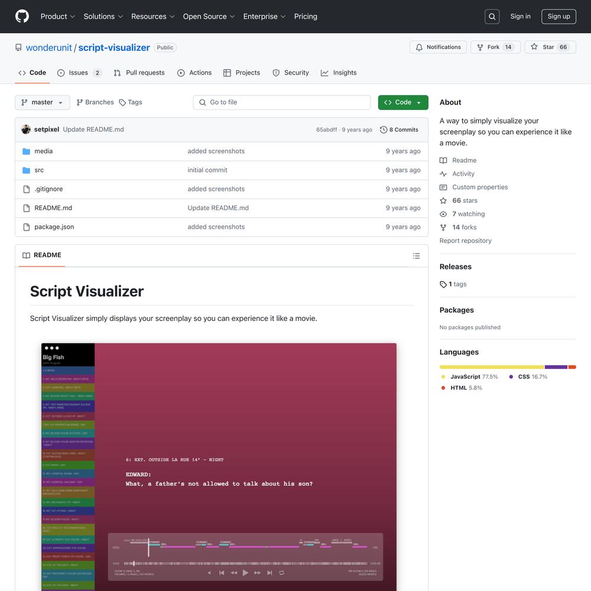Open the wonderunit owner link
This screenshot has width=591, height=591.
click(48, 47)
